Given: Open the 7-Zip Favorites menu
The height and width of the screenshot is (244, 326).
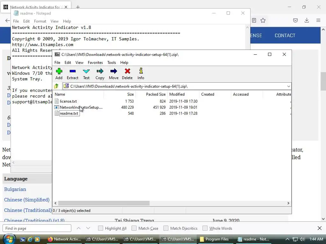Looking at the screenshot, I should (95, 63).
